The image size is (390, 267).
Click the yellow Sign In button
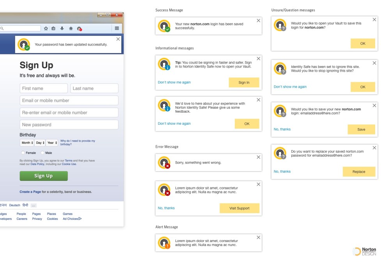244,83
